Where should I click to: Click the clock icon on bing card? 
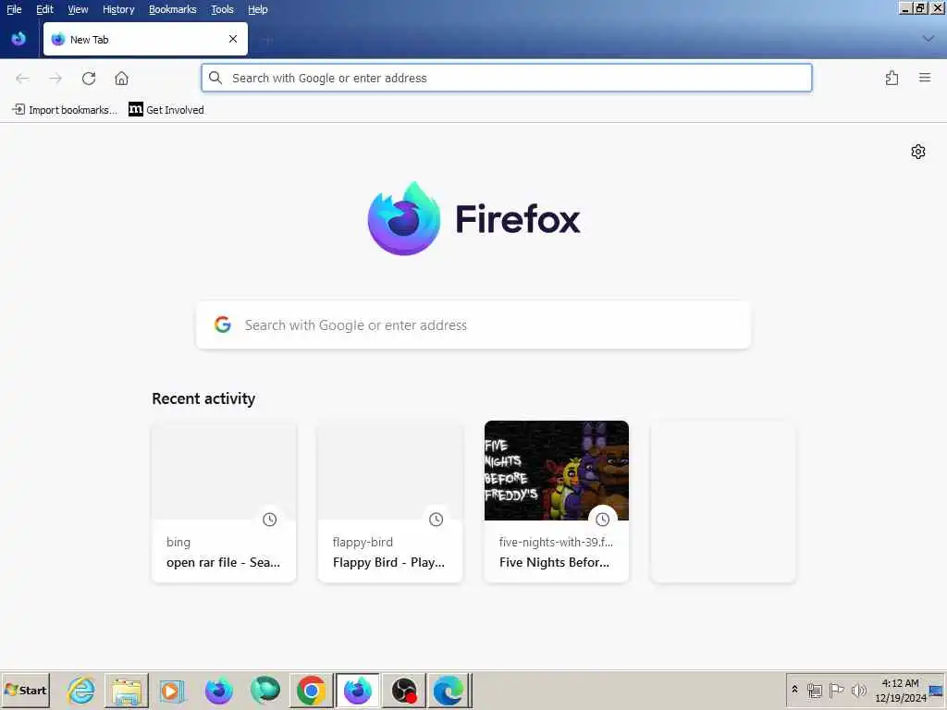pos(269,520)
